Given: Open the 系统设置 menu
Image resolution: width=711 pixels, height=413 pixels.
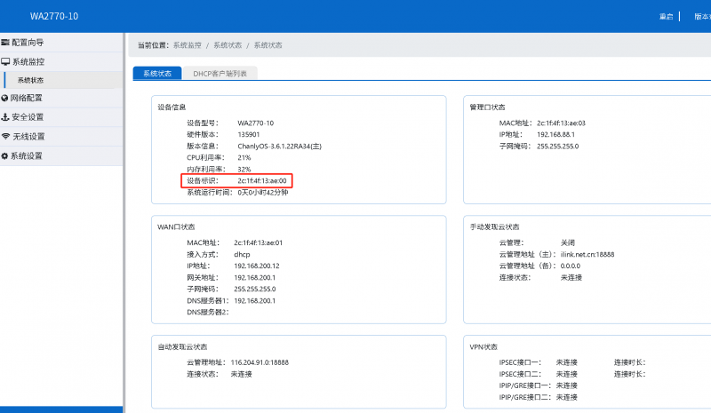Looking at the screenshot, I should pyautogui.click(x=27, y=156).
